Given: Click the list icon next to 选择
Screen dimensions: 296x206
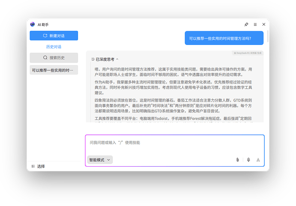Looking at the screenshot, I should (x=33, y=166).
